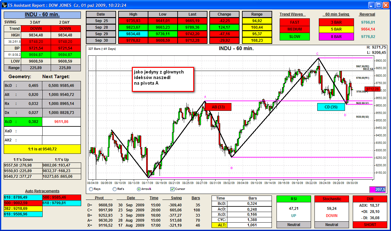Image resolution: width=391 pixels, height=231 pixels.
Task: Click the BP value 9721,54 under 3 DAY
Action: (36, 48)
